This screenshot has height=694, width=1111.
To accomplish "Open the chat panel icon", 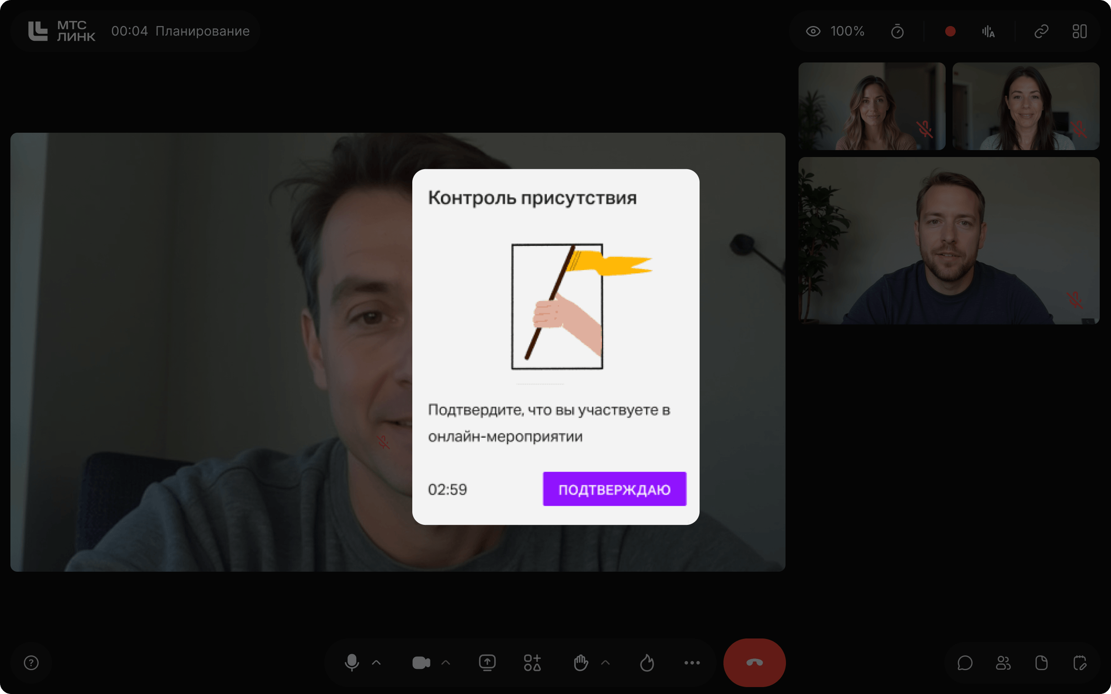I will [965, 662].
